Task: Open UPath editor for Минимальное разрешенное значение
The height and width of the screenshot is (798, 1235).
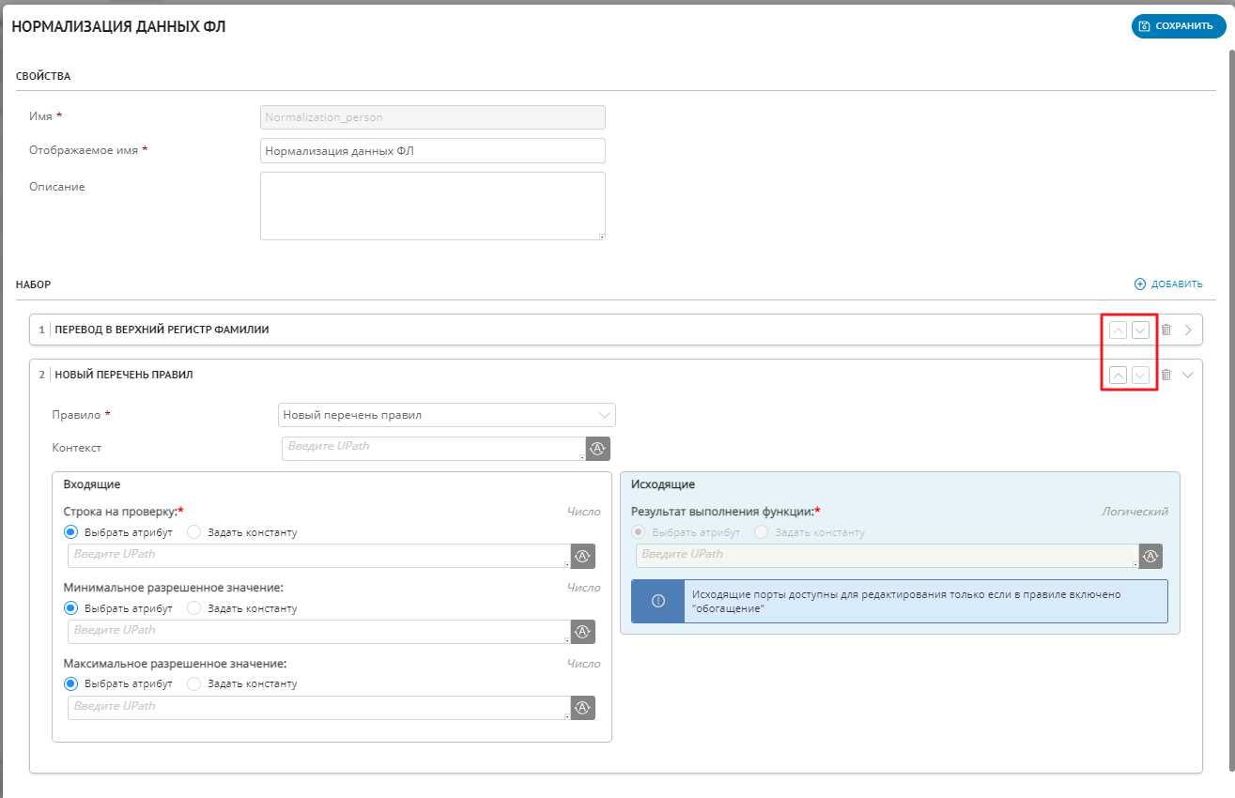Action: 582,632
